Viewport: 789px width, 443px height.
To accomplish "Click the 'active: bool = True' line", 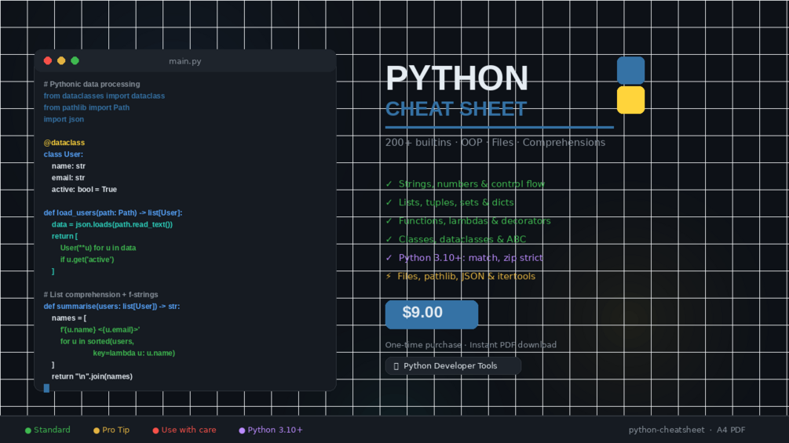I will [x=84, y=190].
